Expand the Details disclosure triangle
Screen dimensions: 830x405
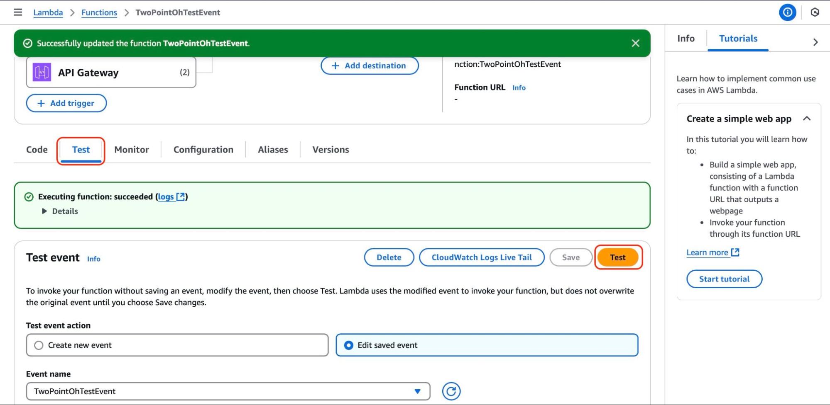[x=44, y=211]
